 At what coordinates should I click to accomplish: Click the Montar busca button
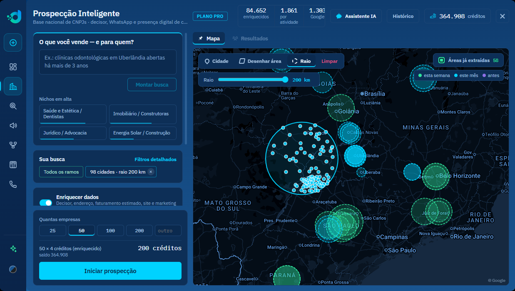[x=152, y=85]
